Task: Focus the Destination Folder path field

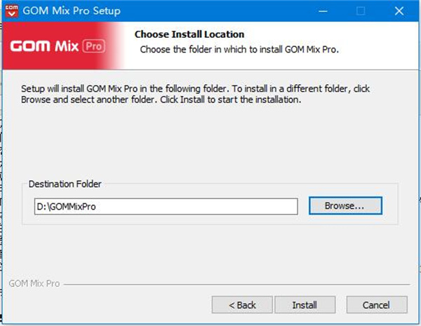Action: click(x=166, y=206)
